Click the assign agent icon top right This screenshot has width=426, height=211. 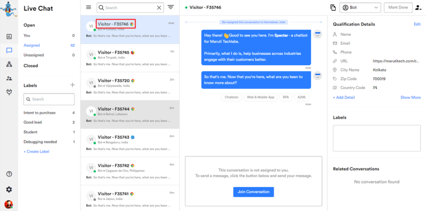point(418,7)
